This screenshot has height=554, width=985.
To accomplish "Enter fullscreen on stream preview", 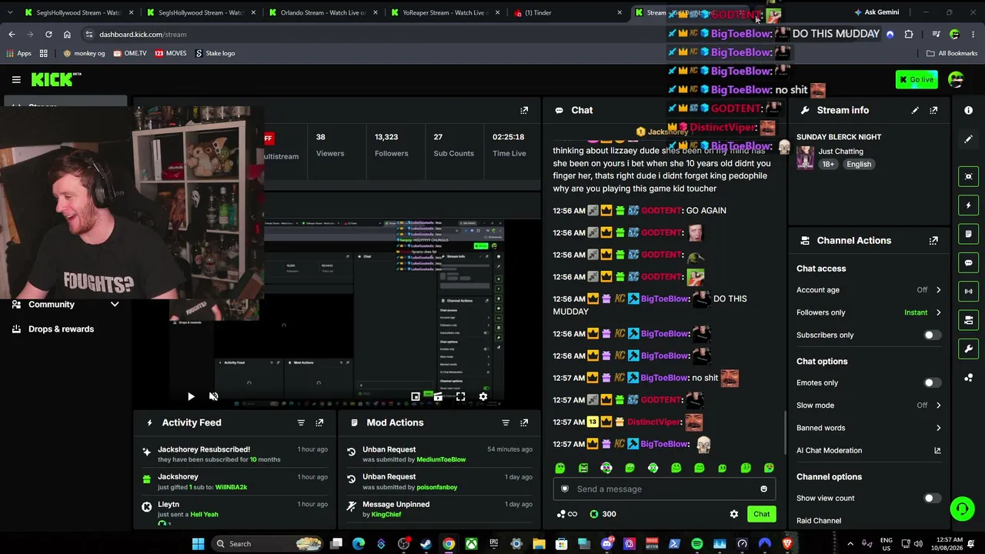I will point(460,397).
